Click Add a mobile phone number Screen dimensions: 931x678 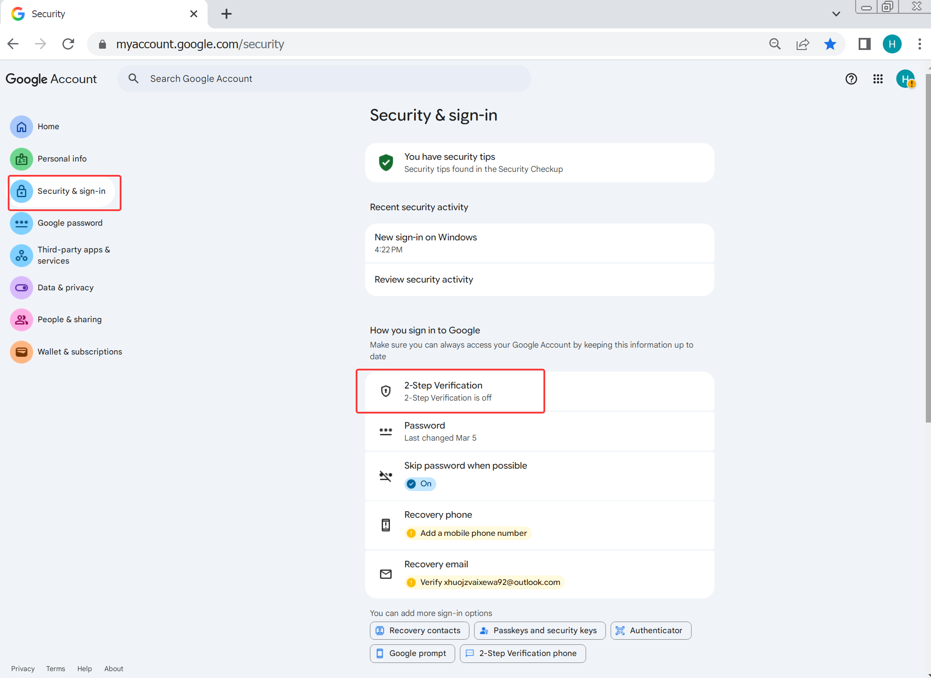468,533
